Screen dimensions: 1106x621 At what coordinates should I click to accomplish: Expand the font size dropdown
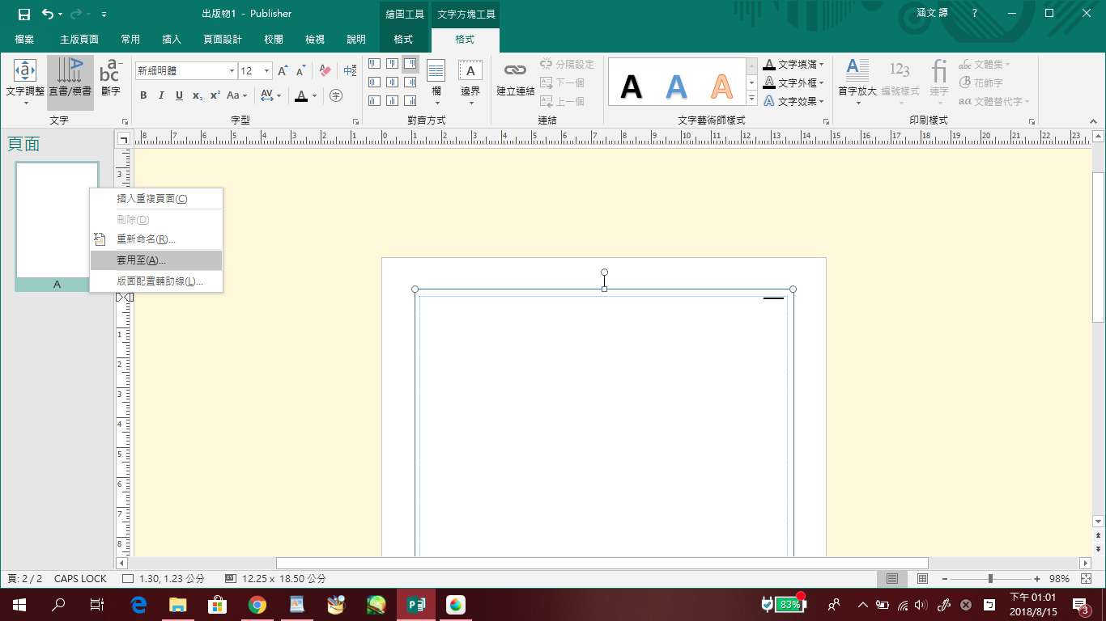pyautogui.click(x=268, y=71)
